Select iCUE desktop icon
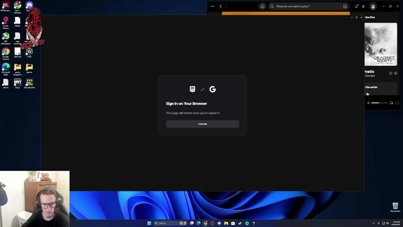Screen dimensions: 403x227 click(x=29, y=53)
